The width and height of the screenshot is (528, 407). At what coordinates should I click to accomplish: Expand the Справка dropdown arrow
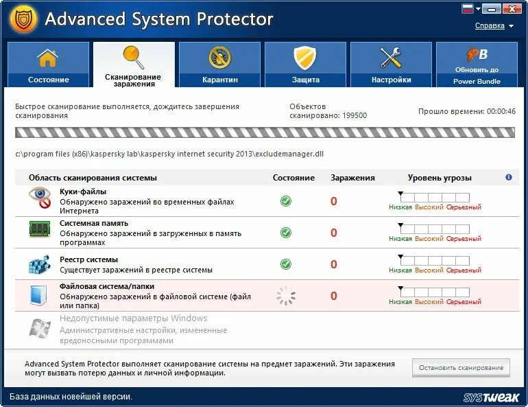(511, 26)
